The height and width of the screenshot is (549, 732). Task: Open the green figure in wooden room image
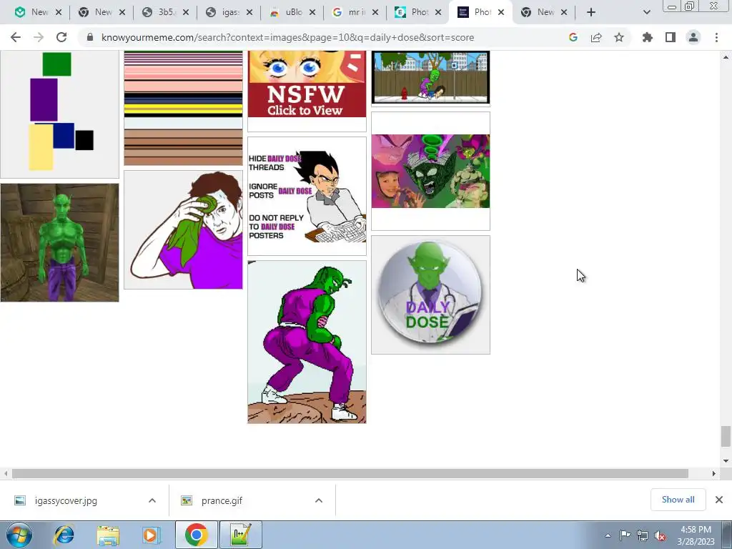(60, 243)
